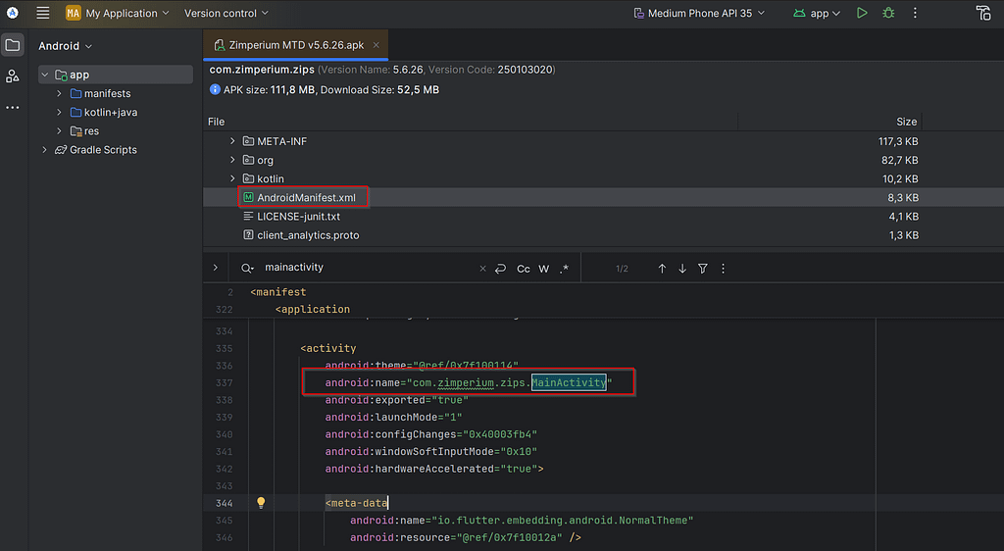This screenshot has width=1004, height=551.
Task: Toggle new line in search field
Action: tap(501, 269)
